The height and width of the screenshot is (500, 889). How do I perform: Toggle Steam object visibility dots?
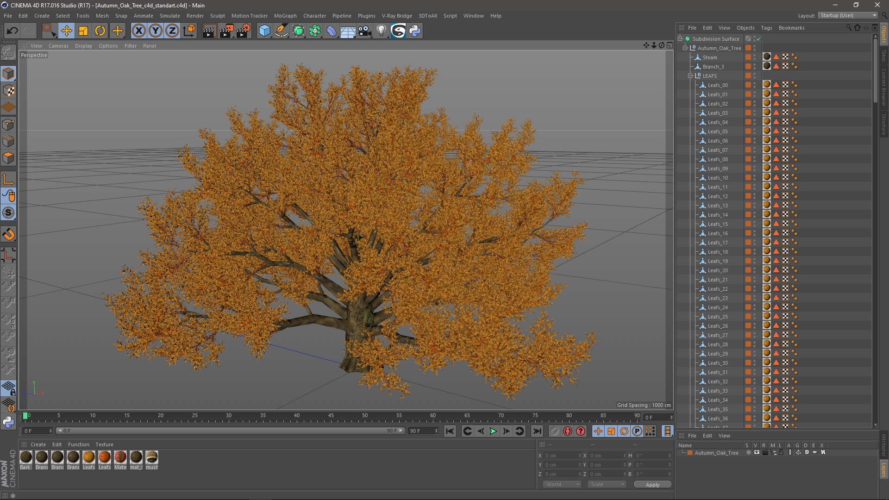click(x=754, y=57)
